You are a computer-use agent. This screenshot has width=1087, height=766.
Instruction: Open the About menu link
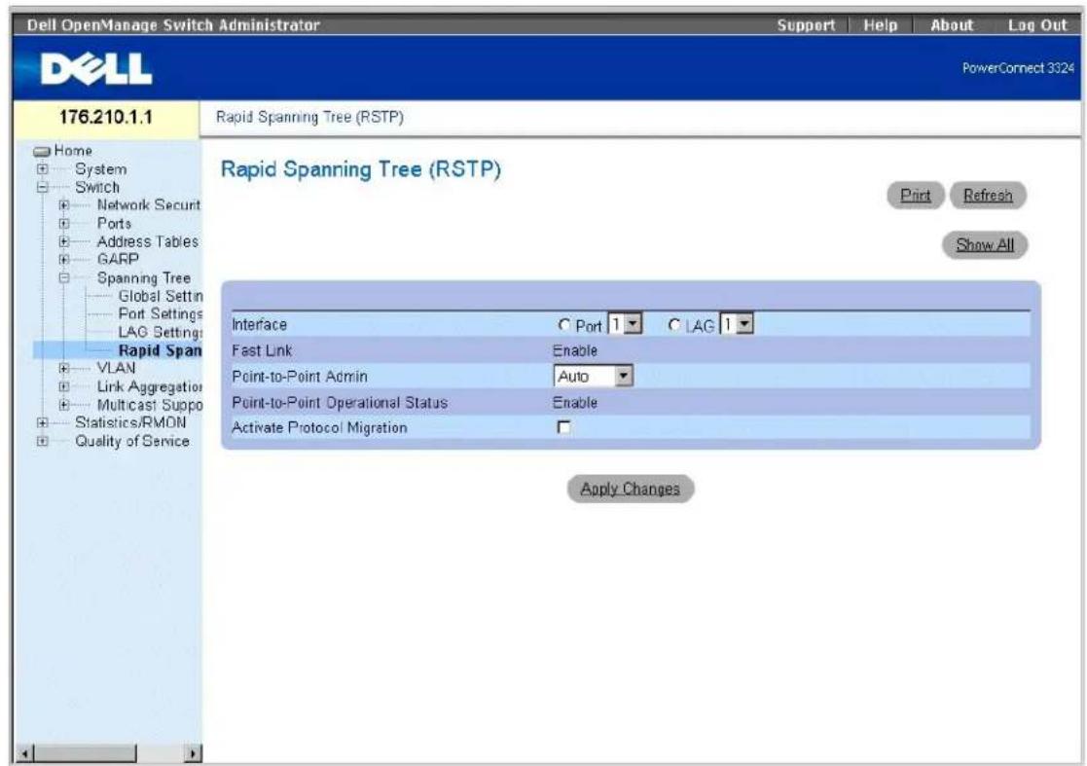click(952, 25)
